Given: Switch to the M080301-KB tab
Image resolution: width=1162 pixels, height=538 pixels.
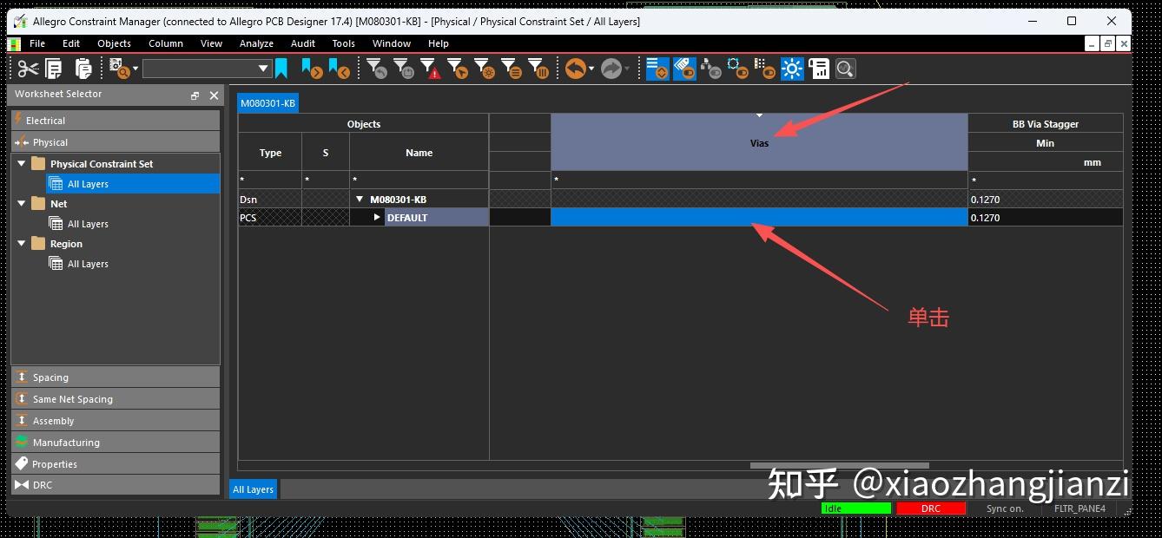Looking at the screenshot, I should pos(267,103).
